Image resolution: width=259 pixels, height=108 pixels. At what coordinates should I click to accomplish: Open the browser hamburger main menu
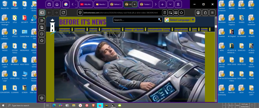pyautogui.click(x=212, y=13)
